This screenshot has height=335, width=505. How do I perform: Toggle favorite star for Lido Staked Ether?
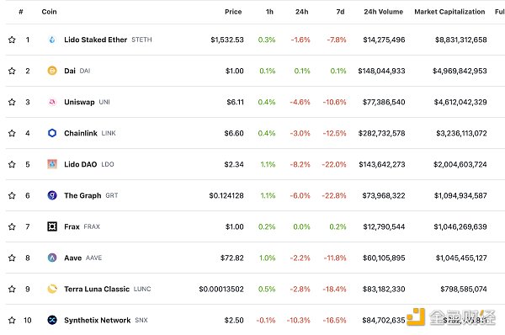coord(12,40)
